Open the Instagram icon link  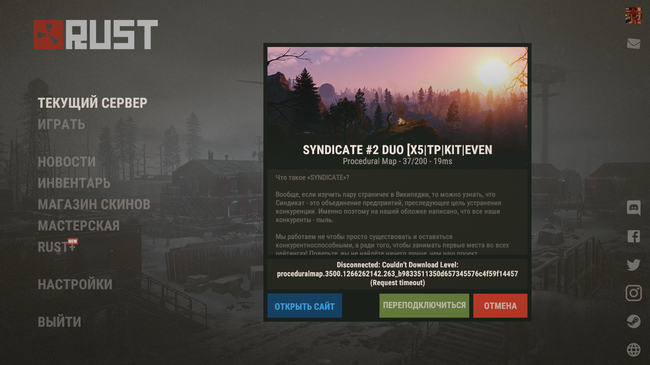(633, 293)
